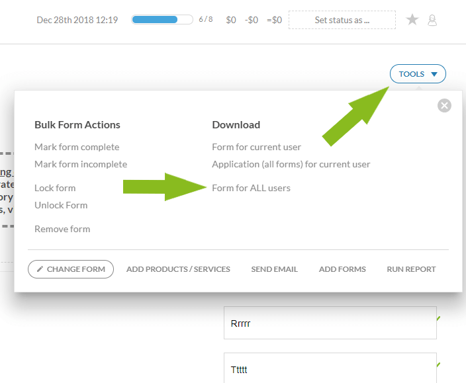The width and height of the screenshot is (466, 383).
Task: Click the star favorite icon
Action: [x=412, y=20]
